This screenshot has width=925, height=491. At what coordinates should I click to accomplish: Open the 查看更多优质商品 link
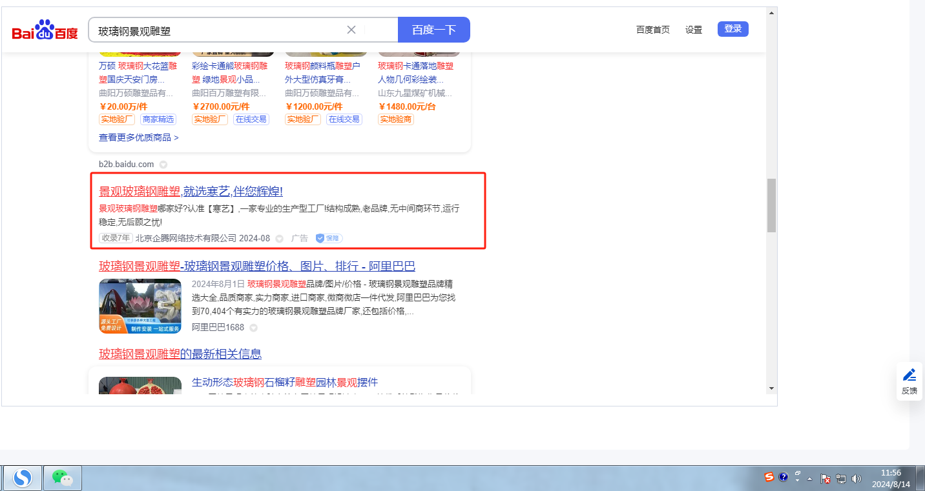point(138,137)
